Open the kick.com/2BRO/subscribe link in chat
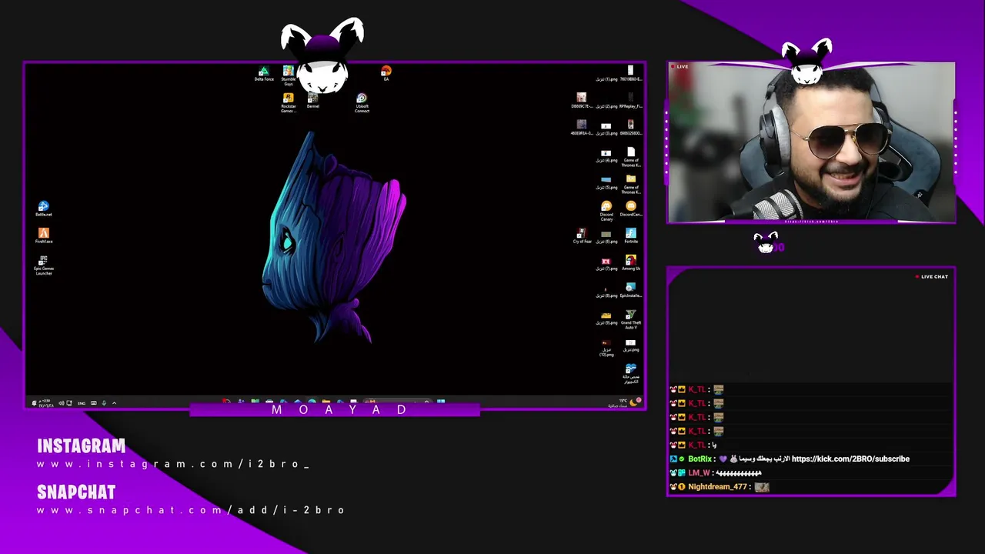985x554 pixels. (850, 459)
